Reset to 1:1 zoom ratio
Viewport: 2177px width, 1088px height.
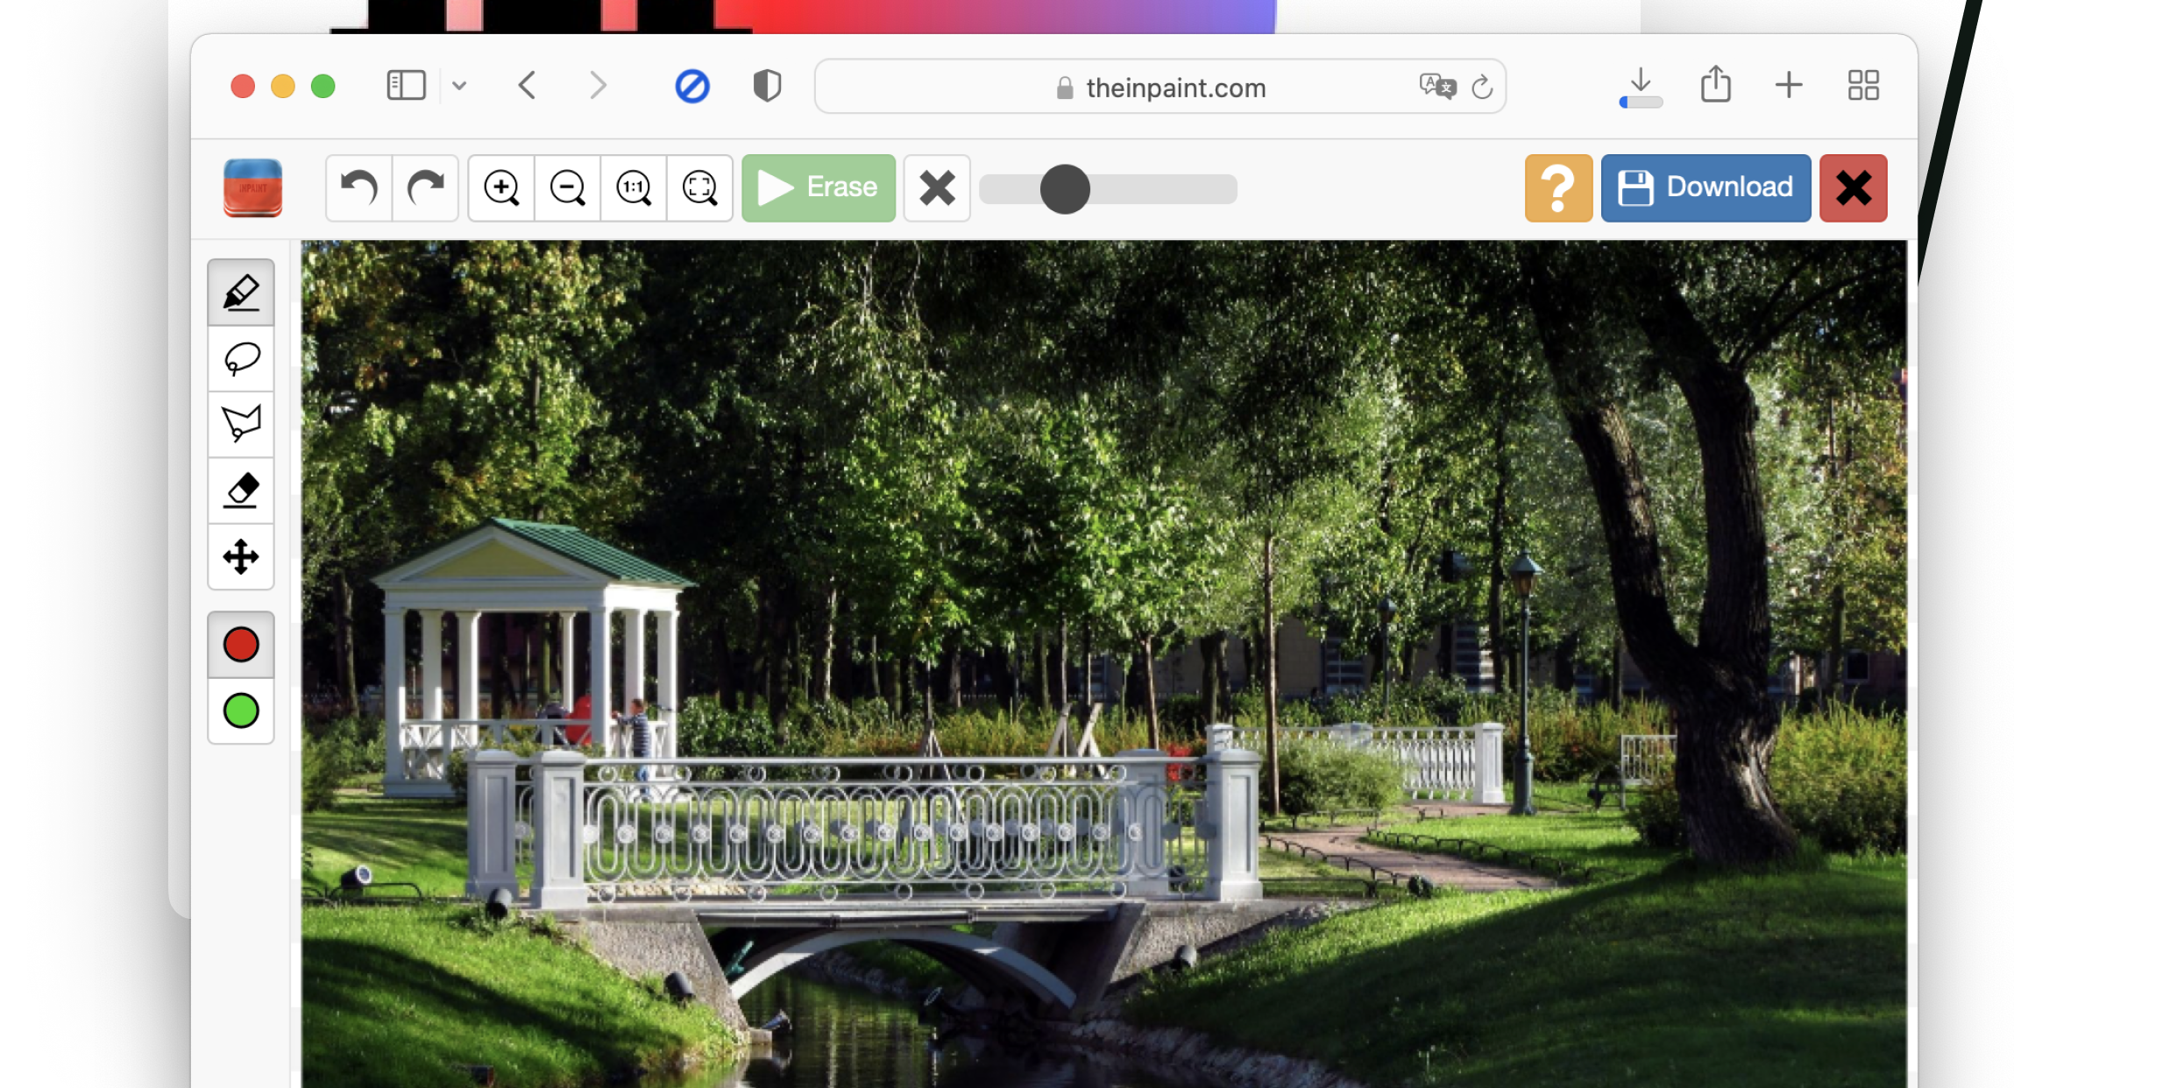click(x=633, y=187)
